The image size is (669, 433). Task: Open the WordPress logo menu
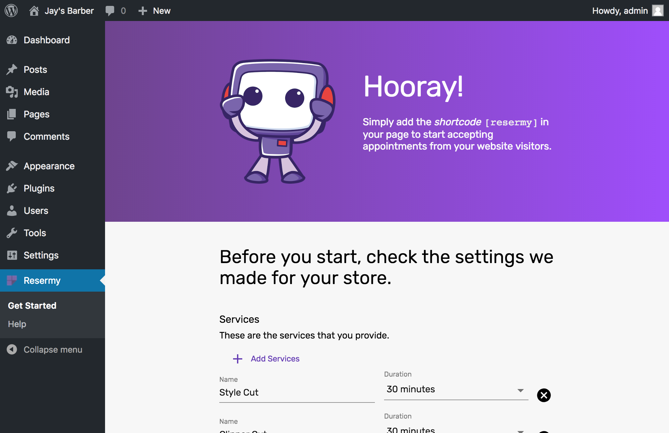pos(11,10)
